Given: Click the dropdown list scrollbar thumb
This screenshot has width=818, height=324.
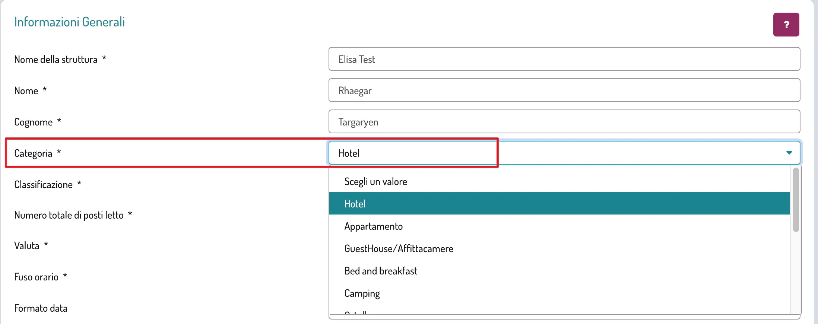Looking at the screenshot, I should [x=796, y=200].
